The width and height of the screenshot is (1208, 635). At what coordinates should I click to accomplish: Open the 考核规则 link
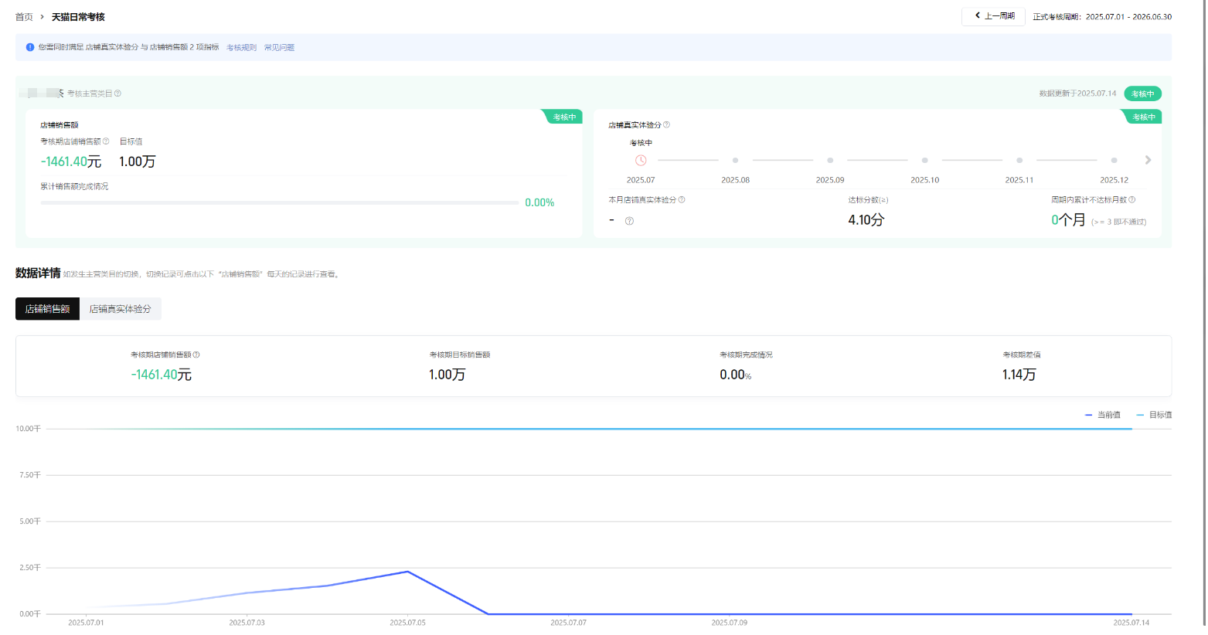click(241, 48)
